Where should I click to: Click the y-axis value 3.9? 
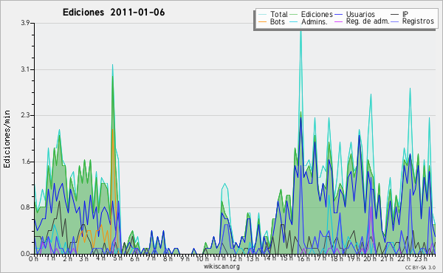point(25,23)
